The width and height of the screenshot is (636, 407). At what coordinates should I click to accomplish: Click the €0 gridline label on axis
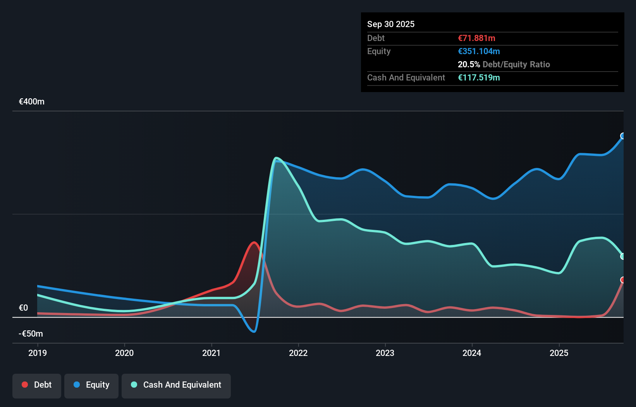click(23, 308)
